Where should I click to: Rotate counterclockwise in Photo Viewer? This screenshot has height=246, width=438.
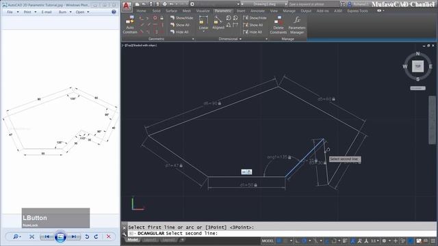coord(87,237)
